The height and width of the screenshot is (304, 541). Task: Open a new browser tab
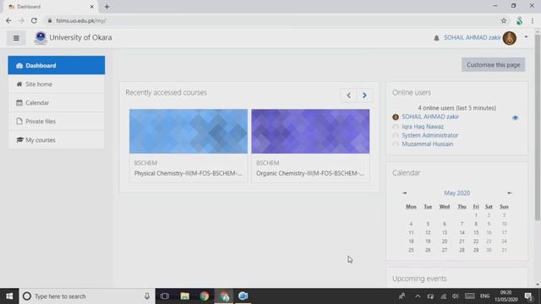click(107, 7)
